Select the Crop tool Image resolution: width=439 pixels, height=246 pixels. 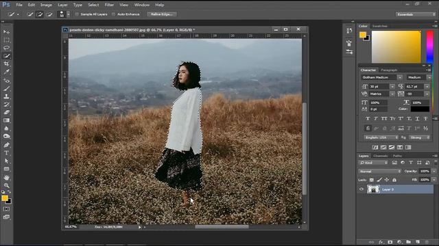(x=6, y=64)
